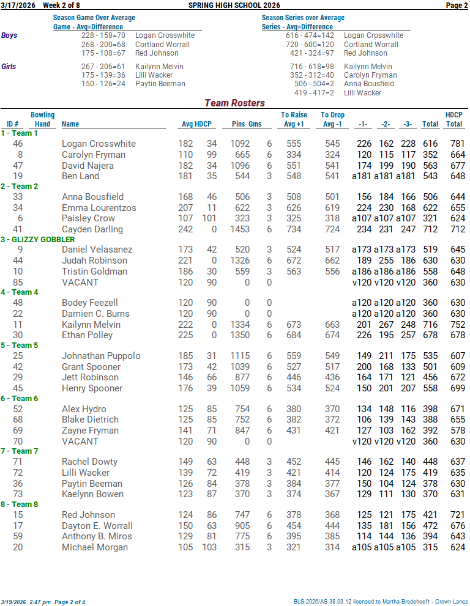
Task: Click the Team Rosters section heading
Action: click(x=234, y=103)
